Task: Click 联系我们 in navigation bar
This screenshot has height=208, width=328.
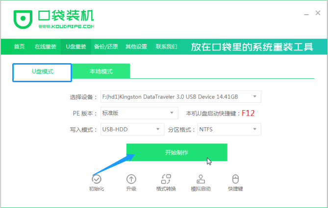Action: tap(166, 47)
